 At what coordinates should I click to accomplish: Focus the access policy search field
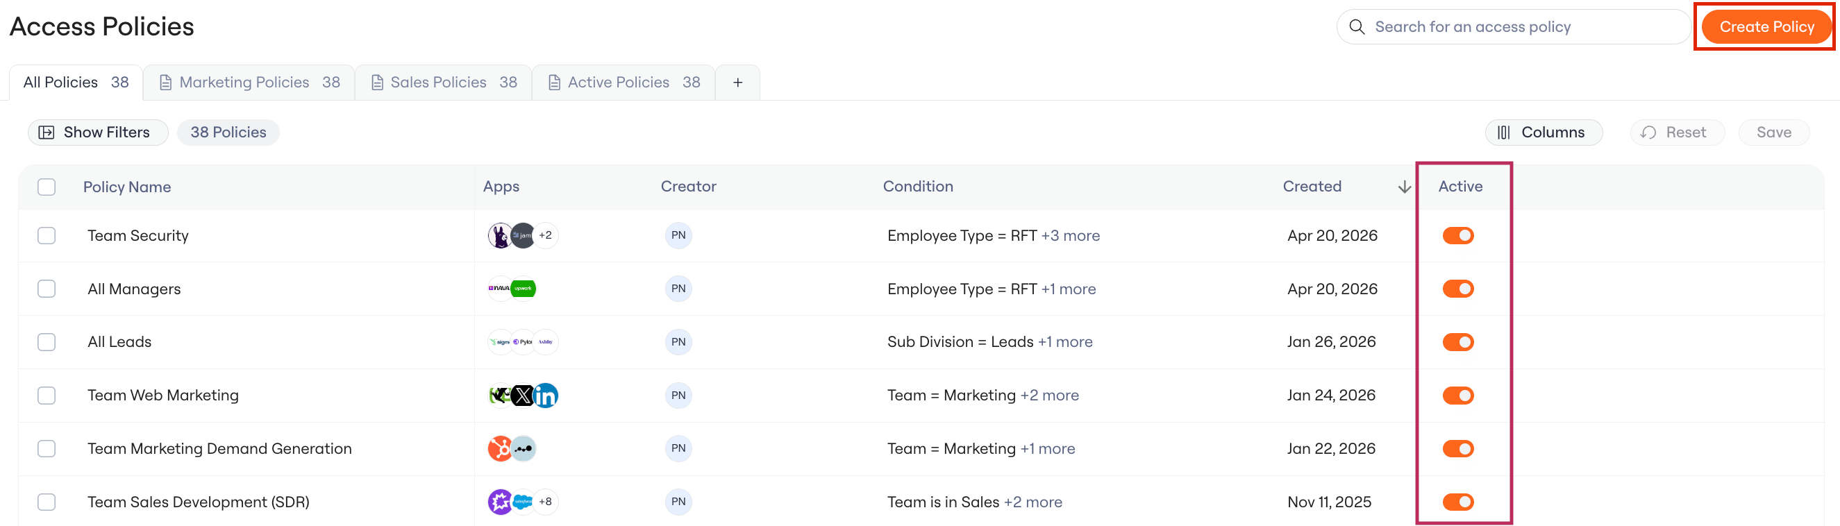1513,27
